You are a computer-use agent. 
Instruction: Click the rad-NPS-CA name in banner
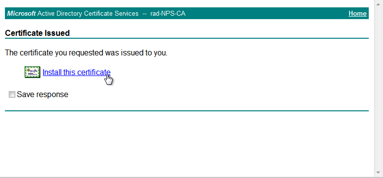click(x=168, y=13)
